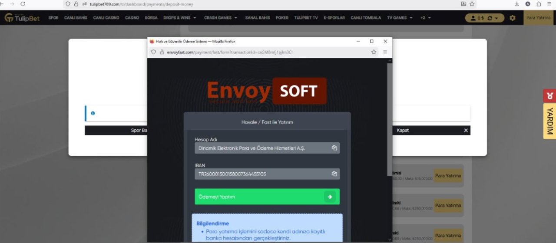Click the TulipBet logo
This screenshot has width=556, height=243.
click(x=22, y=18)
